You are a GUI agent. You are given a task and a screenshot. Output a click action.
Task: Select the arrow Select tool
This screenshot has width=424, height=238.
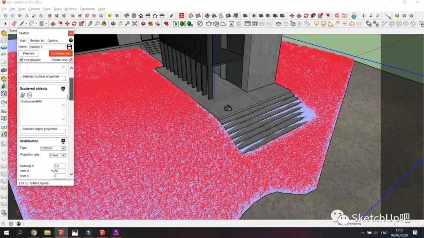point(5,24)
